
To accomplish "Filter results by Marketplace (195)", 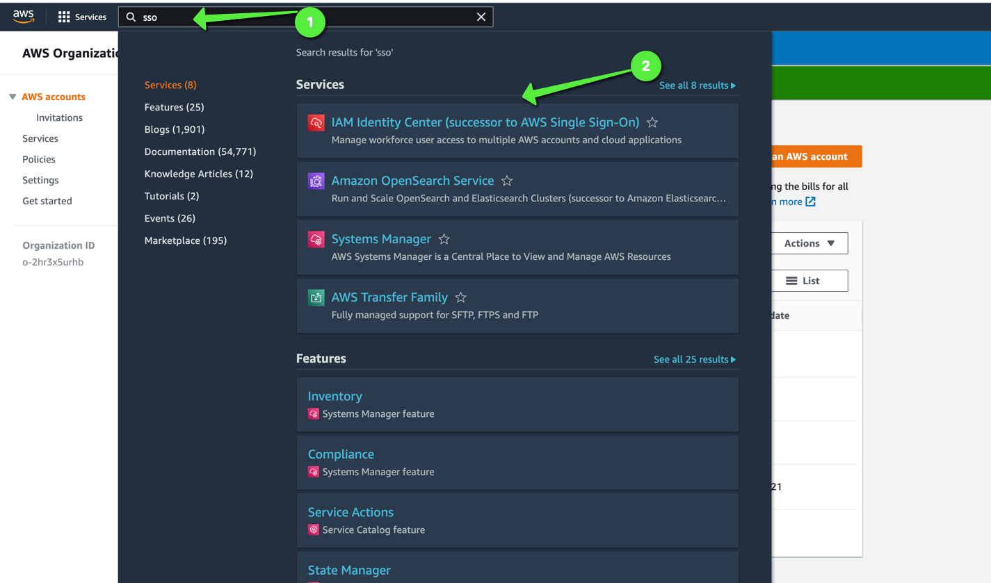I will [186, 240].
